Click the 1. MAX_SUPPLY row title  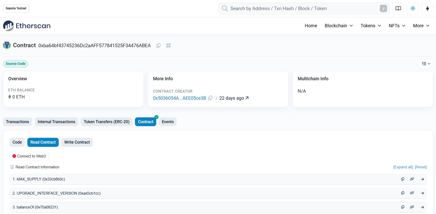click(x=39, y=179)
